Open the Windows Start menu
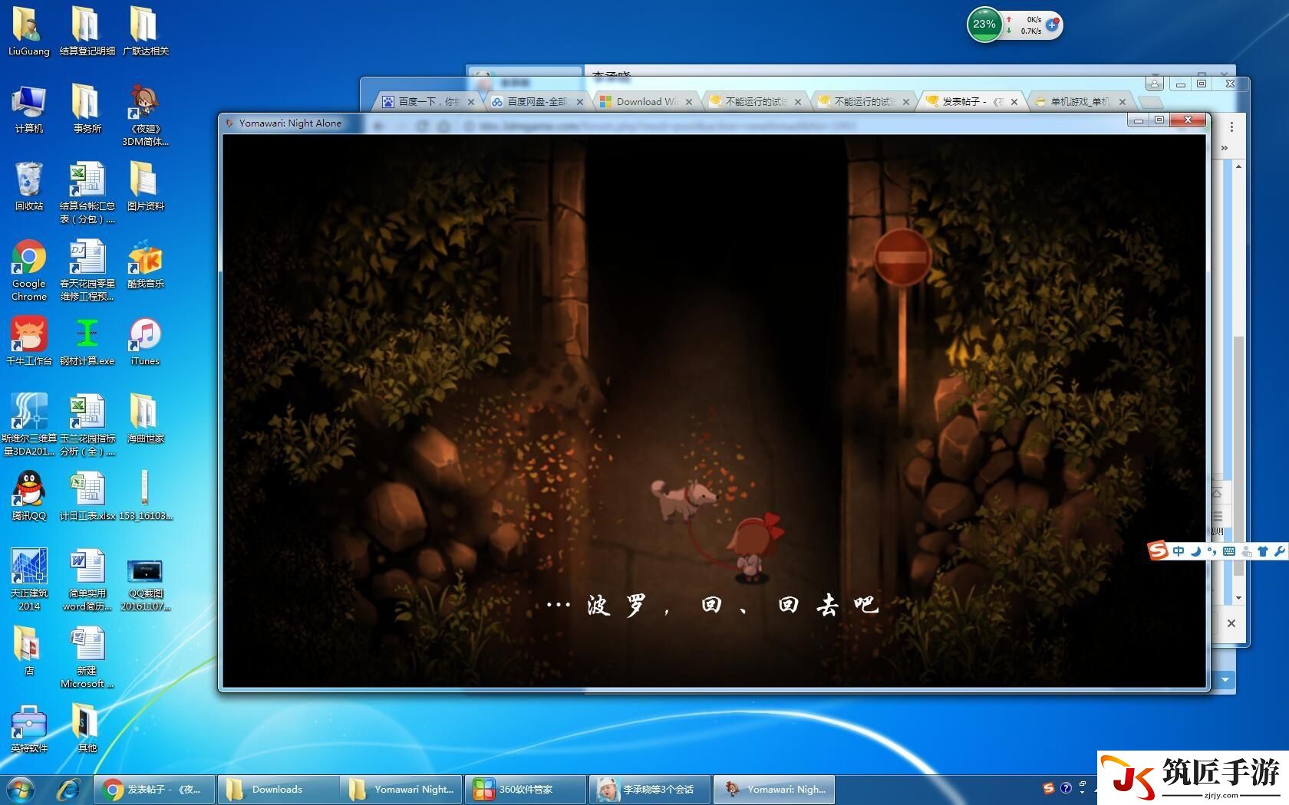 21,789
